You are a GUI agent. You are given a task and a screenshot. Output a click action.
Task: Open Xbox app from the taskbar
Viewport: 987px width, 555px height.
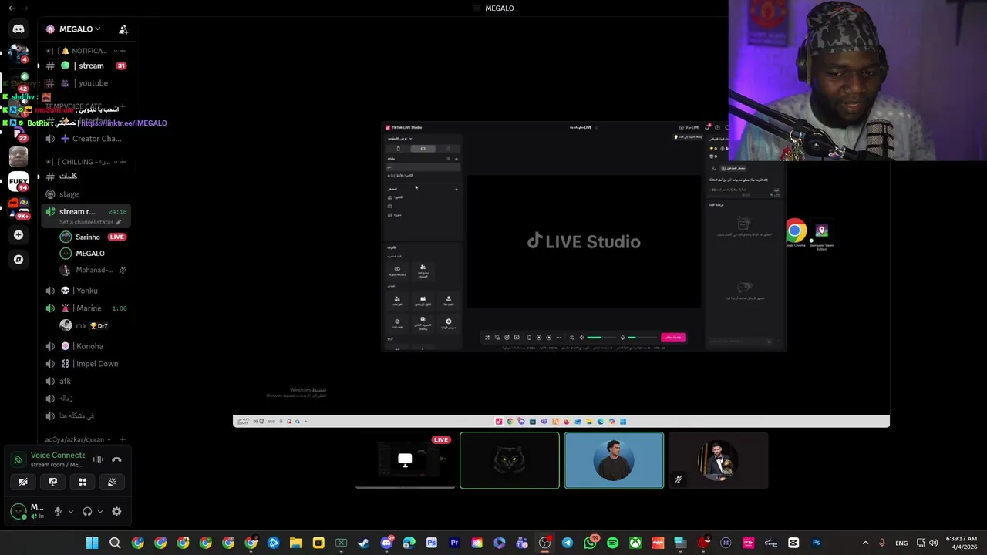[x=635, y=543]
